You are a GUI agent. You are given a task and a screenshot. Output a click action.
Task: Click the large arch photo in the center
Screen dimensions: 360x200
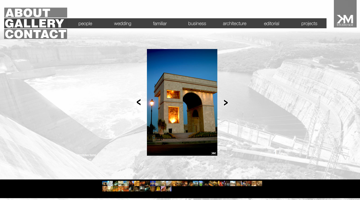click(x=182, y=102)
